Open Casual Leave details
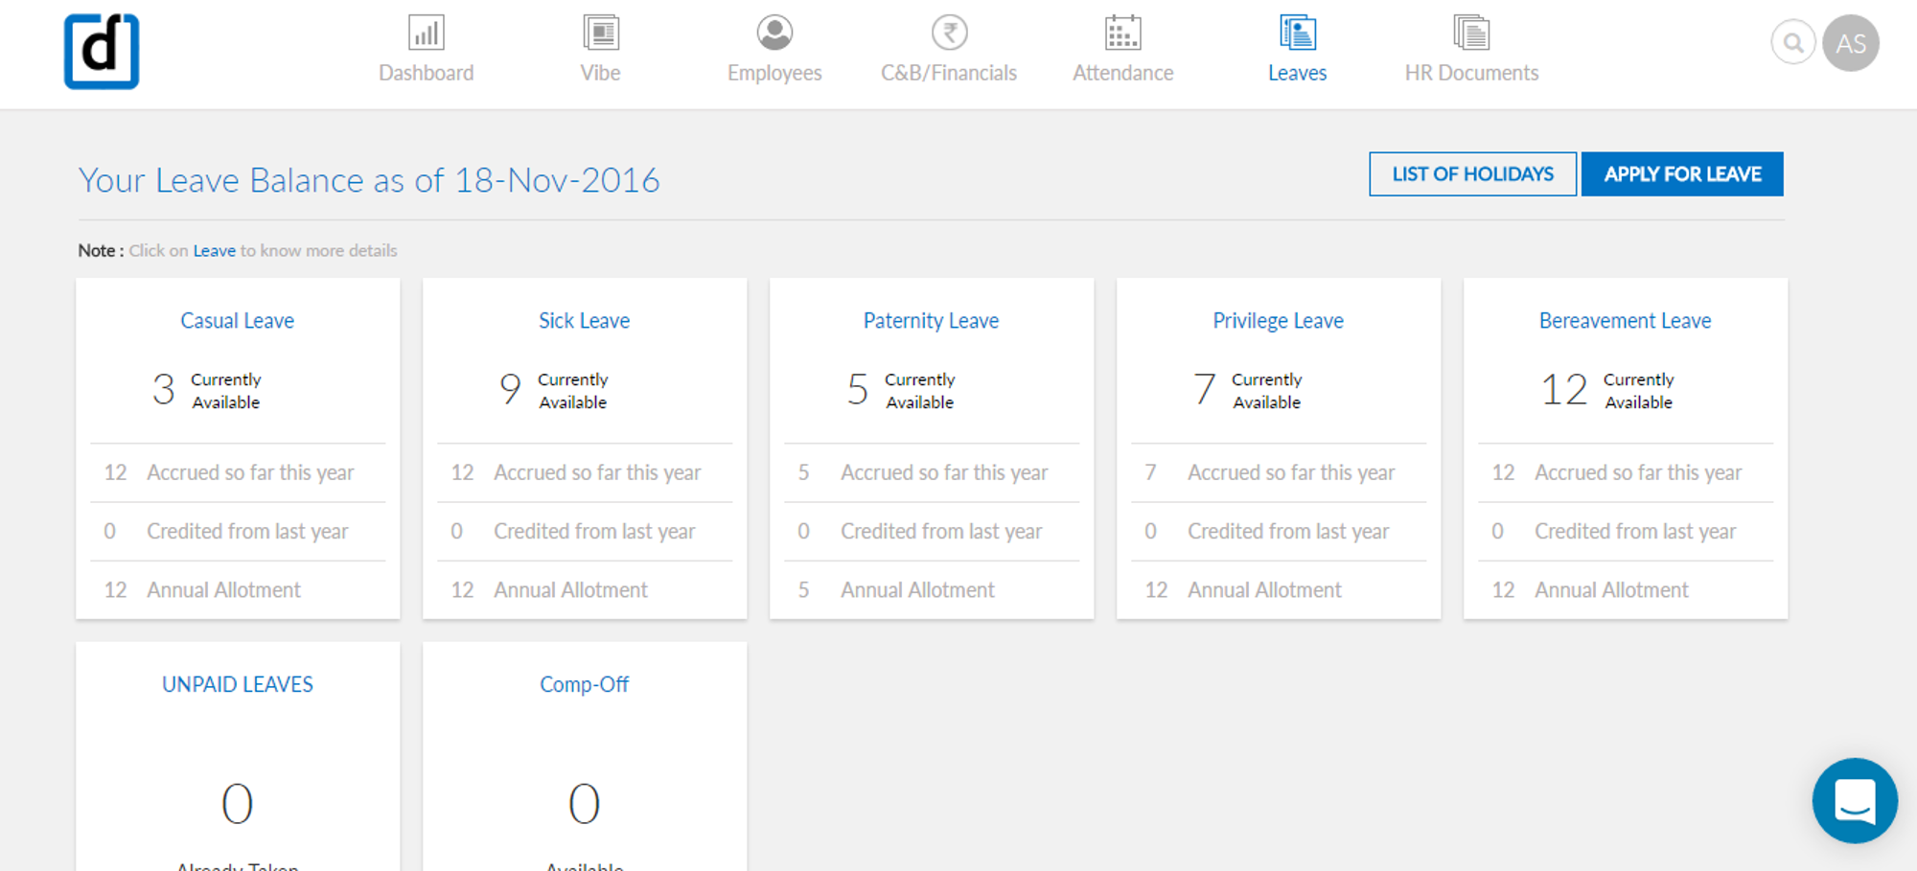 (237, 320)
